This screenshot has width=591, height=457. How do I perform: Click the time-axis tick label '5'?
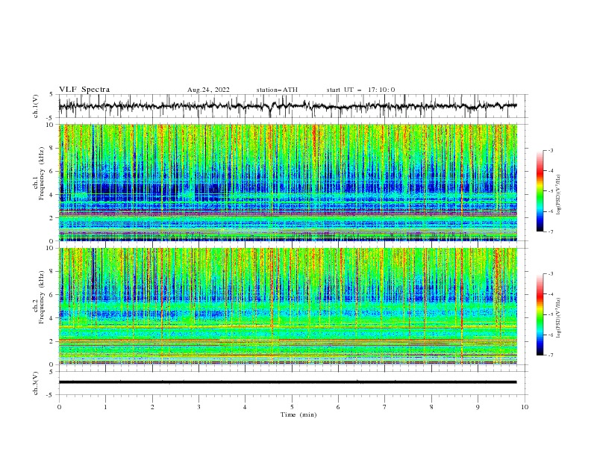pyautogui.click(x=292, y=407)
